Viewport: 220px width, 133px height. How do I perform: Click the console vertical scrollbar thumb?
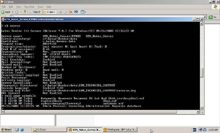[201, 73]
